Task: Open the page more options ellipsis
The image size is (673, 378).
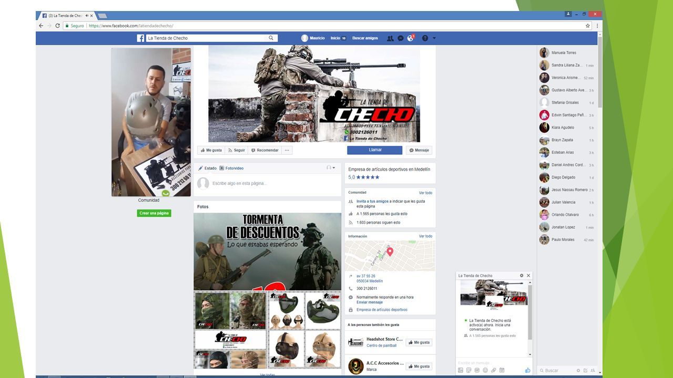Action: point(287,150)
